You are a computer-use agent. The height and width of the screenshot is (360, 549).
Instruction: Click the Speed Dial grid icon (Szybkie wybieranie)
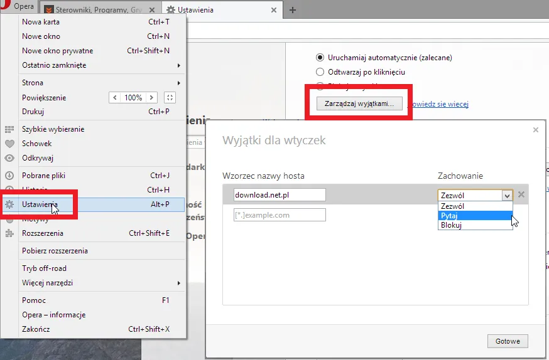tap(9, 129)
